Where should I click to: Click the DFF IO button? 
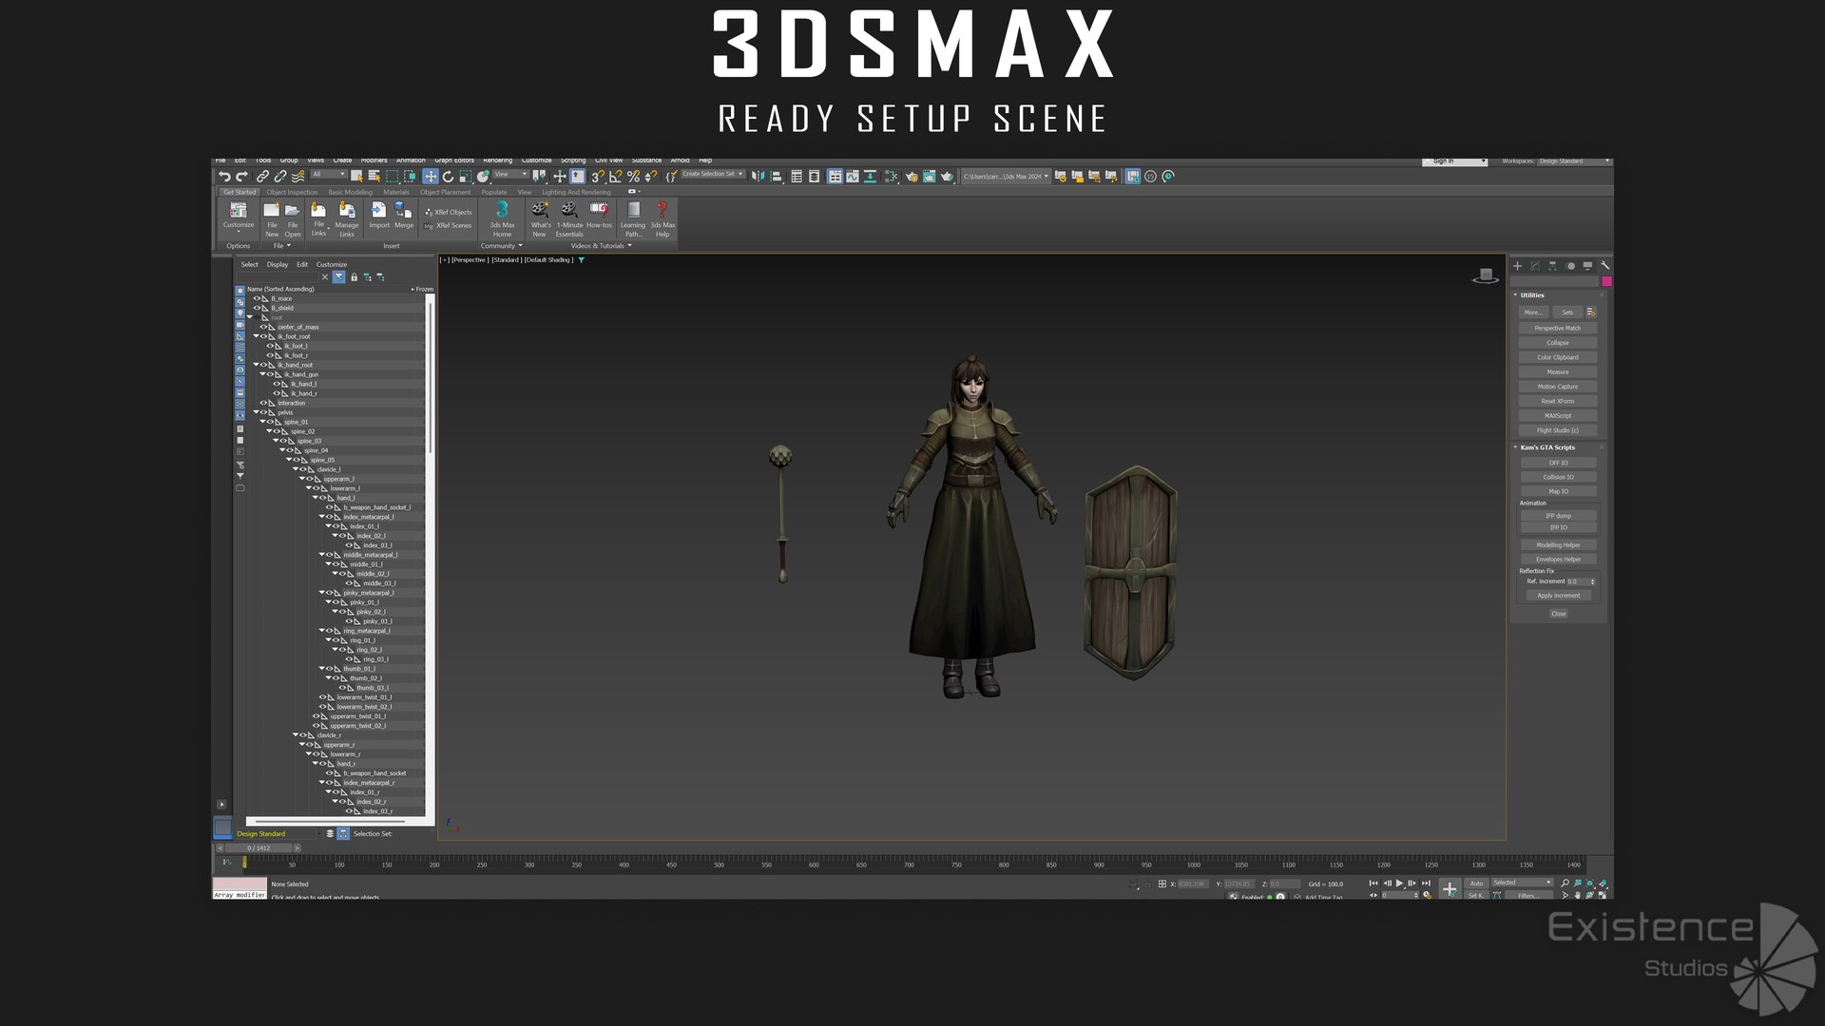(x=1559, y=464)
